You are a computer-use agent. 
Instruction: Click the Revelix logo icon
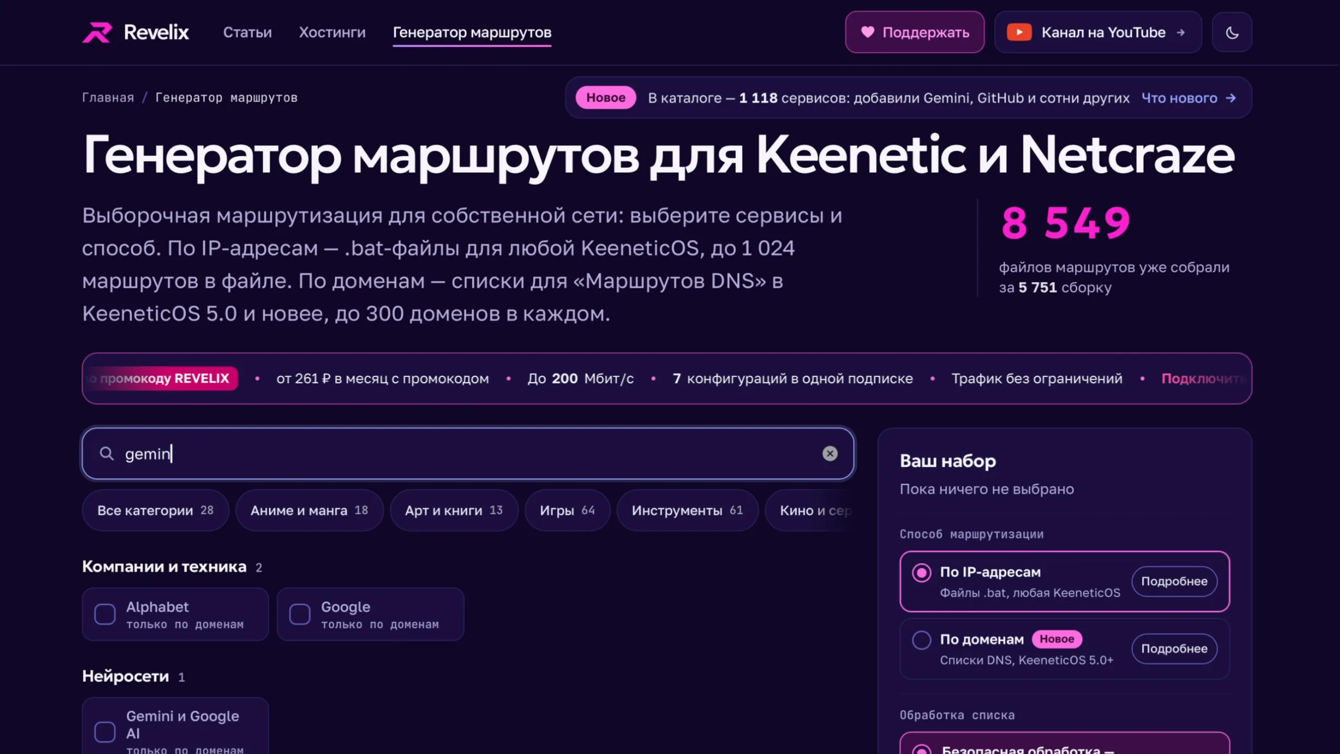tap(97, 32)
